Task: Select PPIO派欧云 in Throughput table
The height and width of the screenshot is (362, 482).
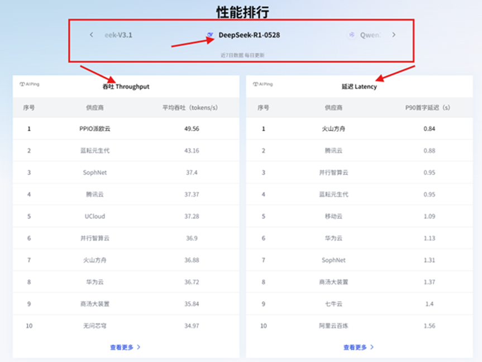Action: click(95, 128)
